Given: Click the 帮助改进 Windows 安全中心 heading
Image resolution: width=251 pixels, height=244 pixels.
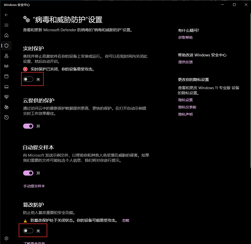Looking at the screenshot, I should [202, 55].
